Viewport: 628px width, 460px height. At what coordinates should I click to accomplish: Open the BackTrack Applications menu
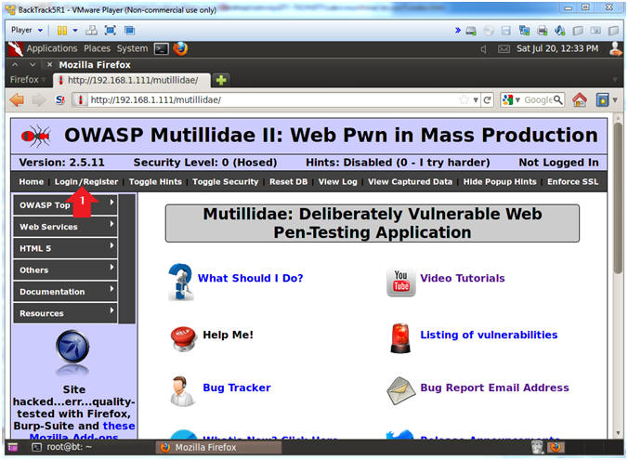pos(52,48)
